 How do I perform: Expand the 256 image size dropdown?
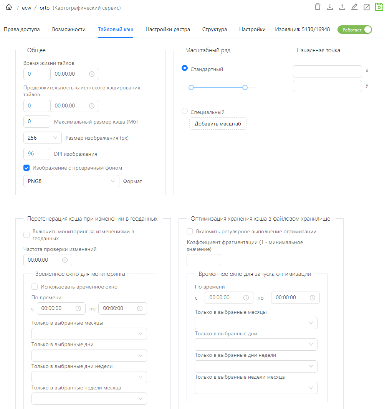pos(42,138)
